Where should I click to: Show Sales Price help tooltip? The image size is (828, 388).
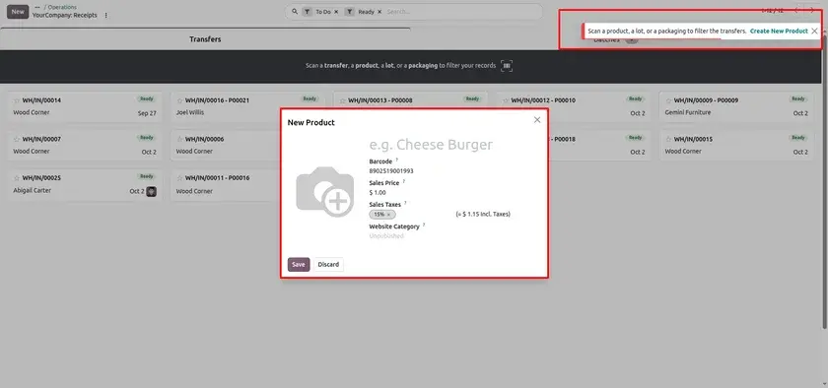pos(404,181)
